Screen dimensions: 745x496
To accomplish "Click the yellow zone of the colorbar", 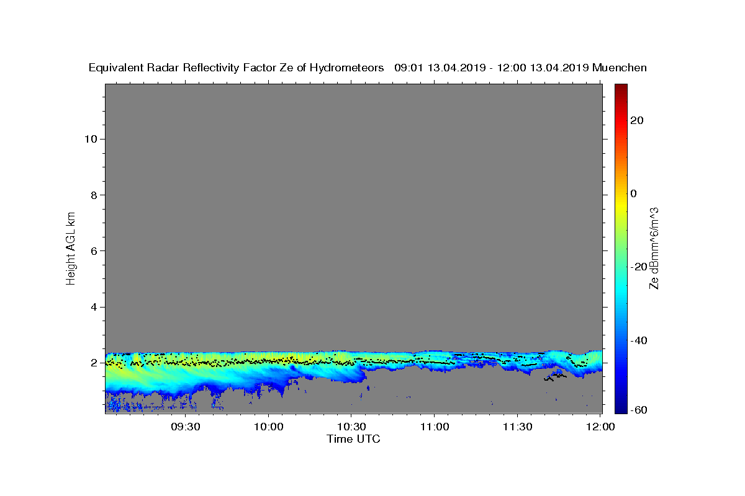I will 620,205.
